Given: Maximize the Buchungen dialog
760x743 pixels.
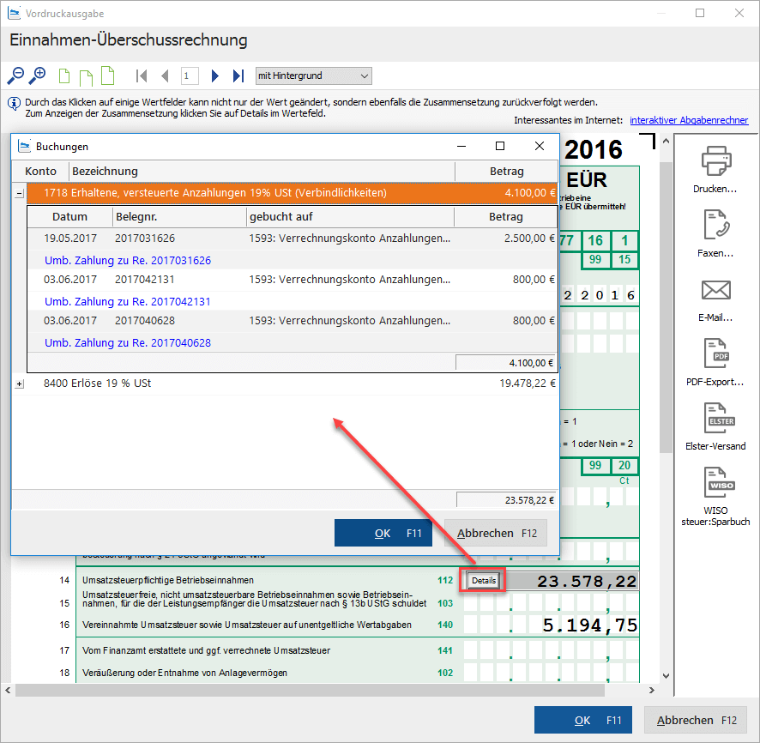Looking at the screenshot, I should (500, 146).
